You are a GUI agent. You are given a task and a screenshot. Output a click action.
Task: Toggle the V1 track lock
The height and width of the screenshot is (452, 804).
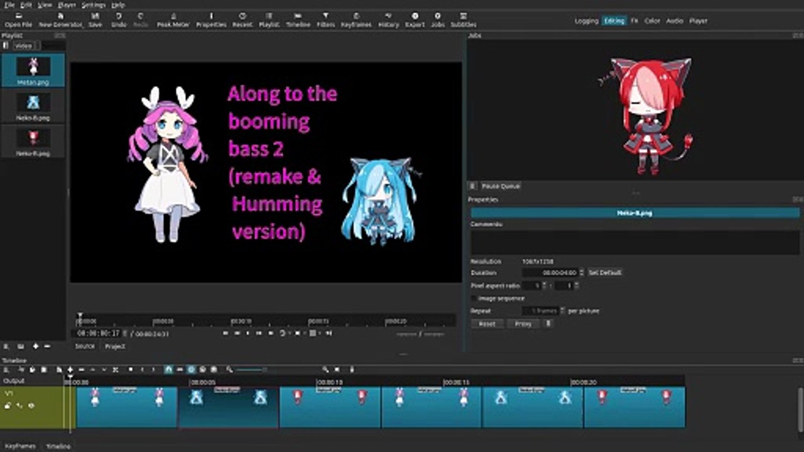pyautogui.click(x=8, y=406)
